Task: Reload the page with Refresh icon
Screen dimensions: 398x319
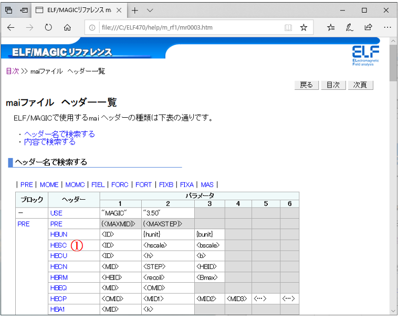Action: click(48, 27)
